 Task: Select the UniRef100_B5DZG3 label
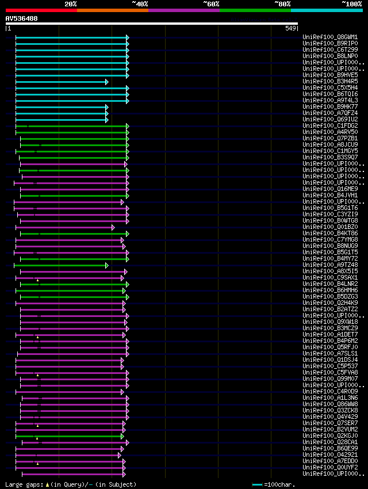coord(330,297)
